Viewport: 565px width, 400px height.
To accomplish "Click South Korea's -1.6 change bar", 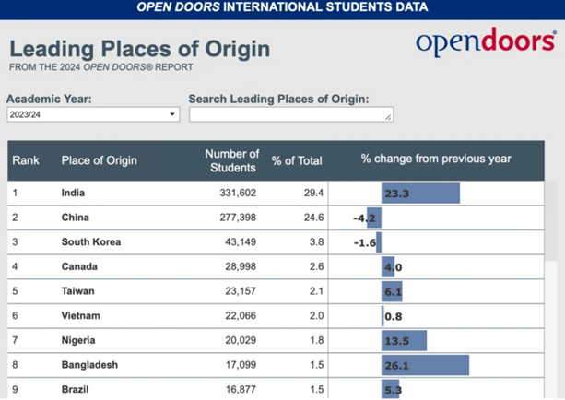I will coord(378,242).
